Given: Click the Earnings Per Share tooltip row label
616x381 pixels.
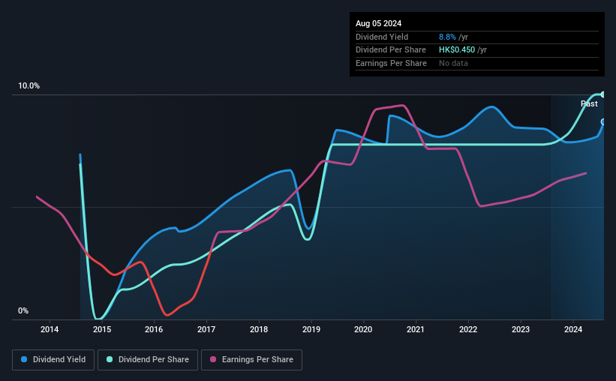Looking at the screenshot, I should [391, 63].
